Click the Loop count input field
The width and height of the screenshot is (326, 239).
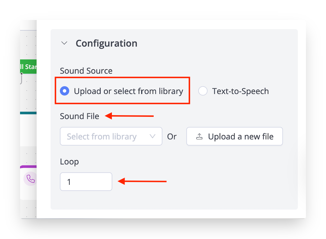[86, 182]
